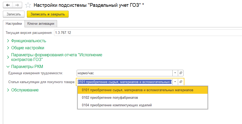242x124 pixels.
Task: Click the forward navigation arrow
Action: pyautogui.click(x=17, y=5)
